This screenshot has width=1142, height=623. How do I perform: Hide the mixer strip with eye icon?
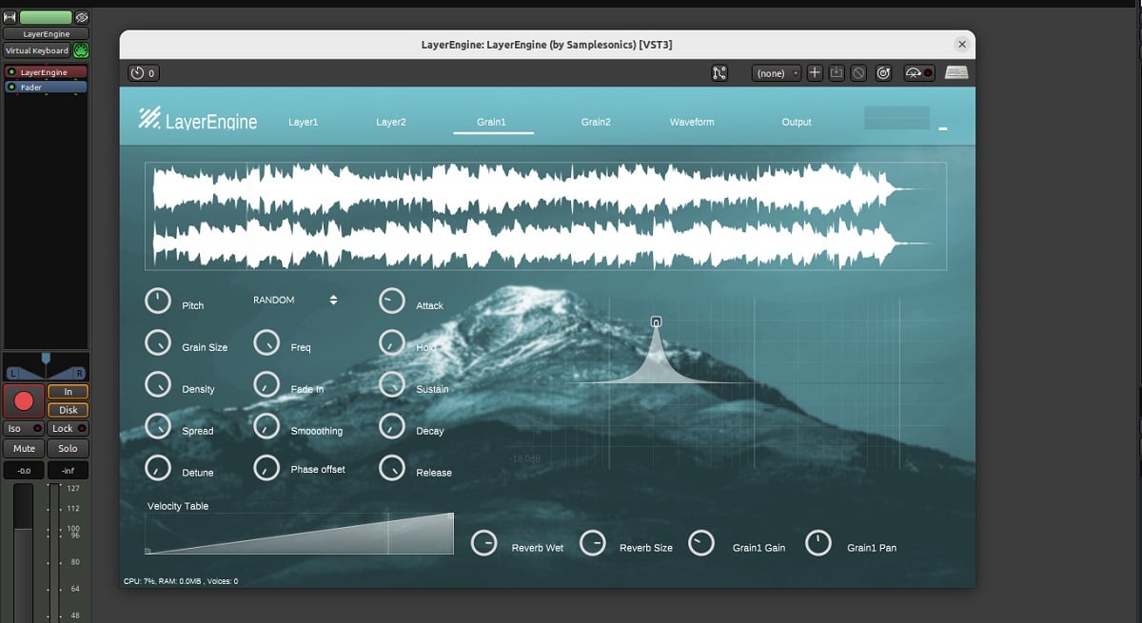pyautogui.click(x=82, y=17)
